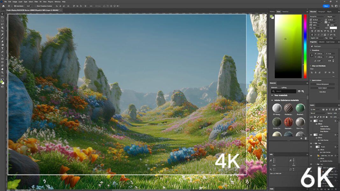Screen dimensions: 340x191
Task: Switch to the Swatches tab
Action: pyautogui.click(x=286, y=11)
